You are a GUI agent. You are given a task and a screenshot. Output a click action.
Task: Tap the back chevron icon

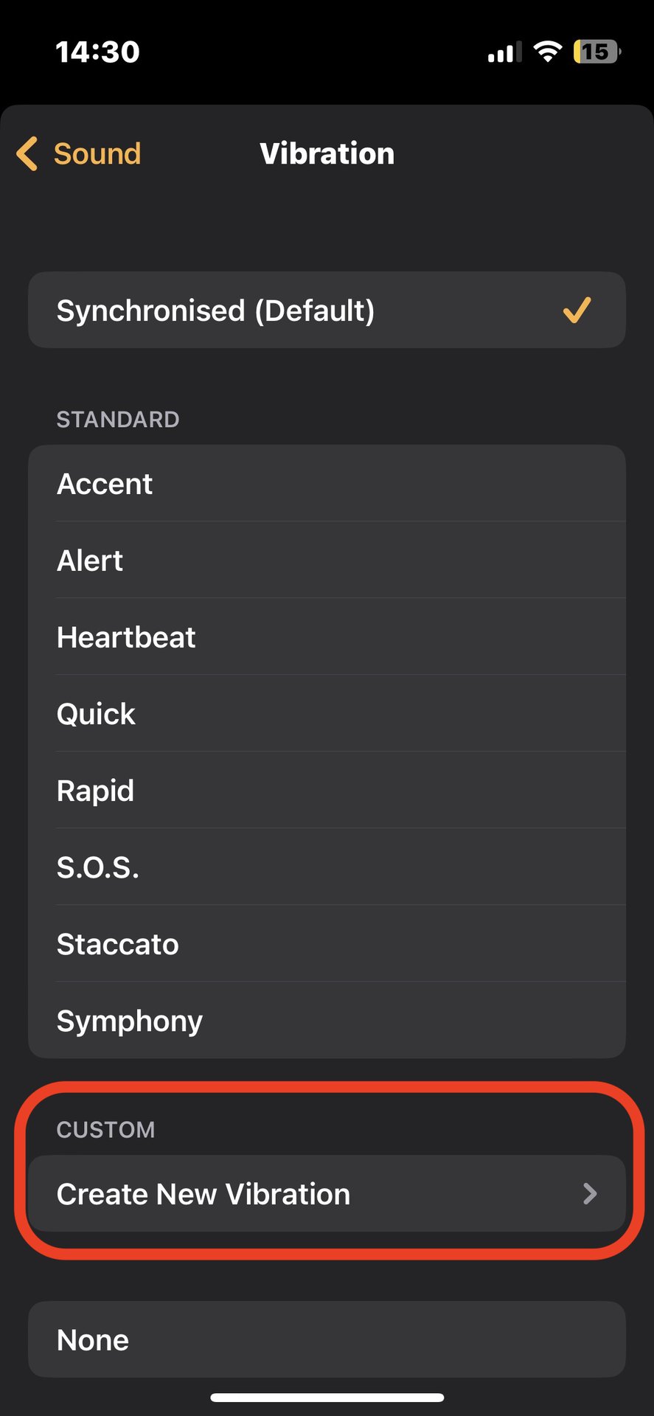click(27, 154)
